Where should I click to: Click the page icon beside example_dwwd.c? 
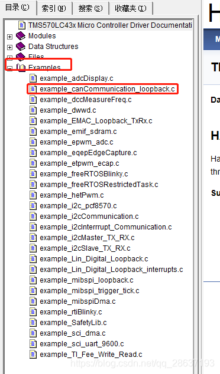(x=33, y=110)
